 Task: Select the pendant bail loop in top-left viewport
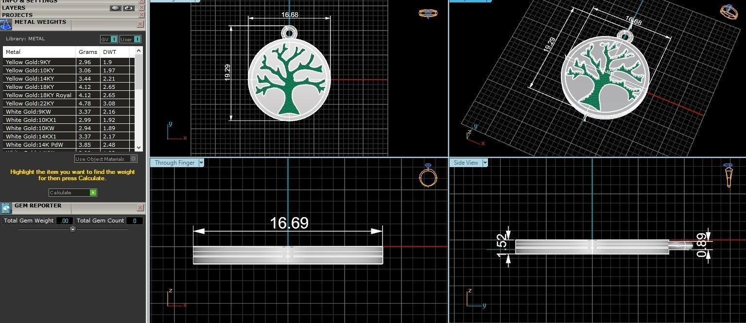coord(289,33)
